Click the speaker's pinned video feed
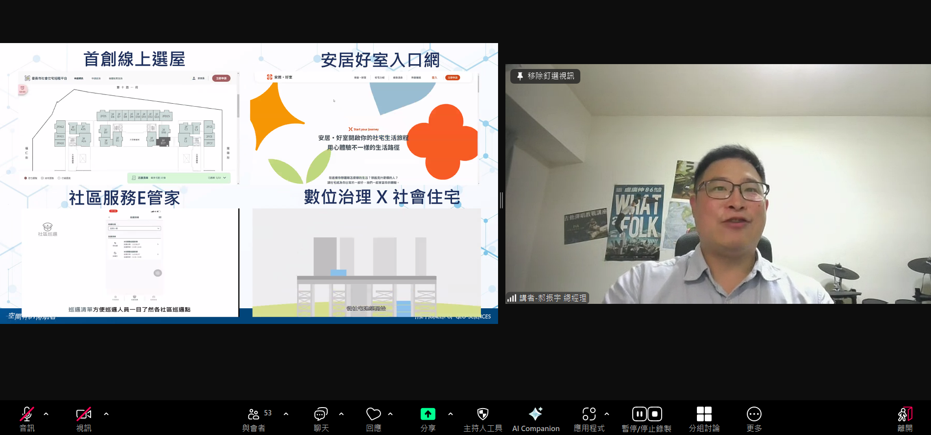 [x=717, y=196]
